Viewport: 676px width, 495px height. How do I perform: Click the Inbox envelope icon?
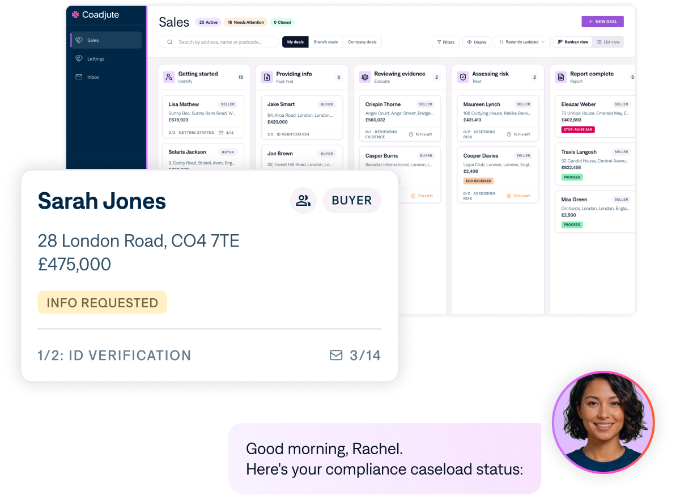tap(79, 77)
